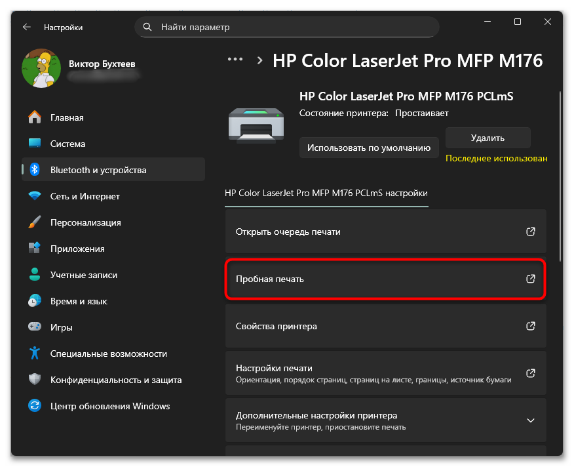
Task: Open Персонализация settings section
Action: point(113,222)
